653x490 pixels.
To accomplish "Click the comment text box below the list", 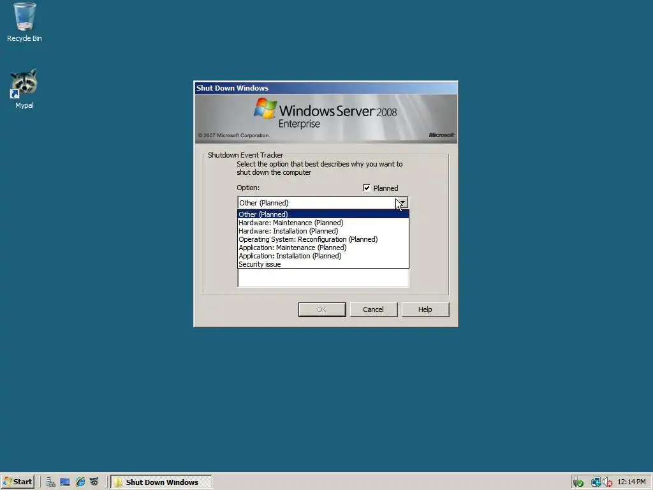I will tap(323, 278).
